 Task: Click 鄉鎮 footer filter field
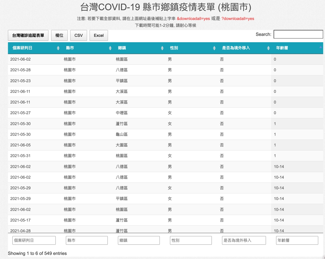[x=139, y=240]
